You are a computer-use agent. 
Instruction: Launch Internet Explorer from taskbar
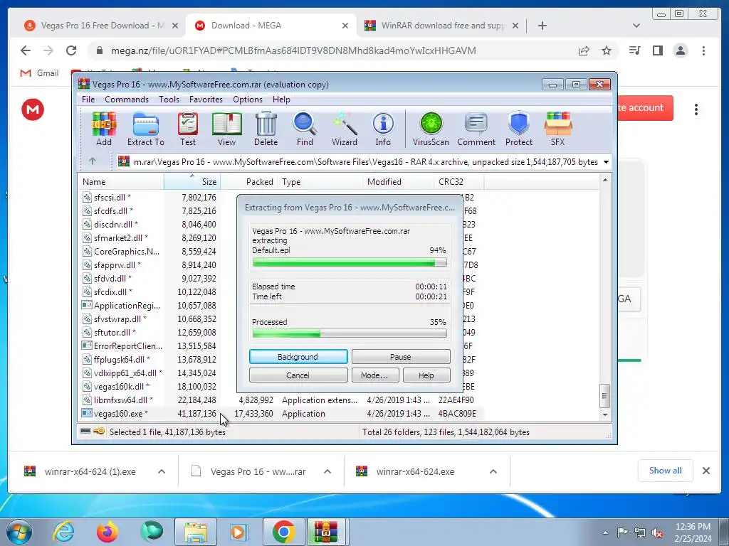63,532
